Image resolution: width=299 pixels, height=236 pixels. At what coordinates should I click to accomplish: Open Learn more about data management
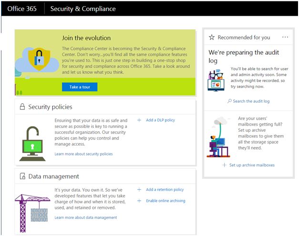click(85, 217)
